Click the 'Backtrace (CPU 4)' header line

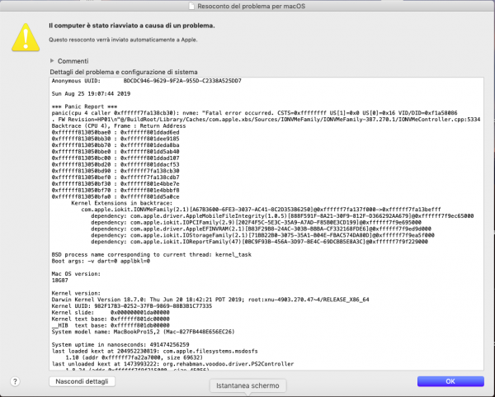119,125
